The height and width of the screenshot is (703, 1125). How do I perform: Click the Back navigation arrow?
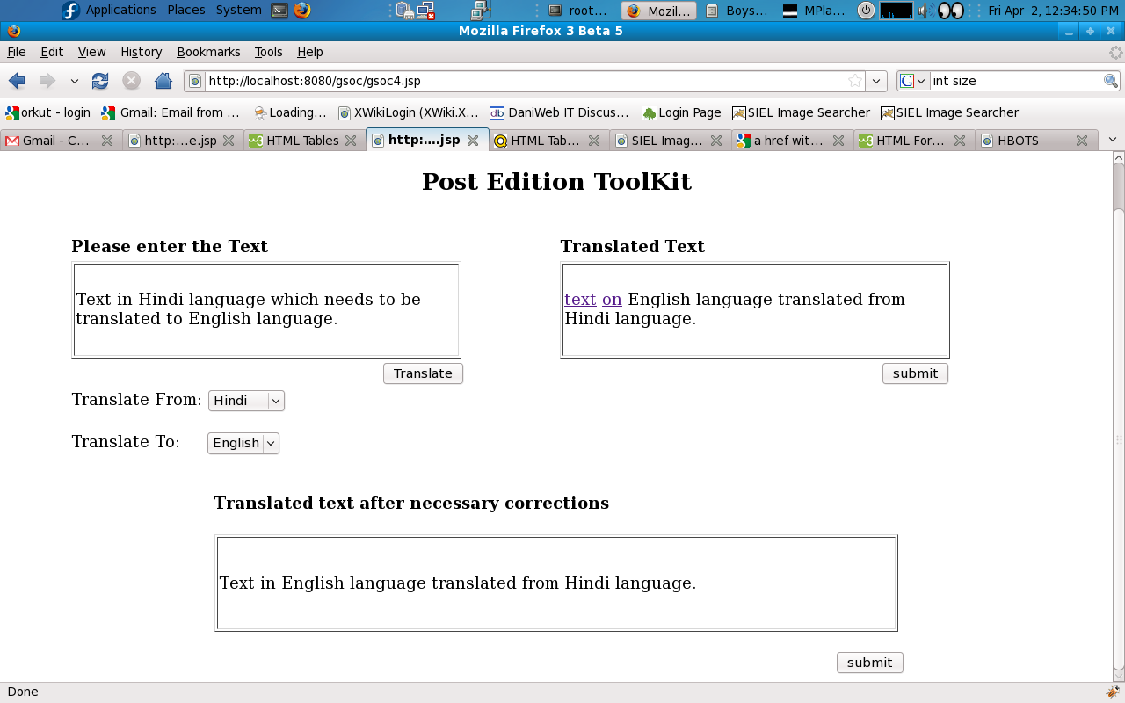point(17,81)
